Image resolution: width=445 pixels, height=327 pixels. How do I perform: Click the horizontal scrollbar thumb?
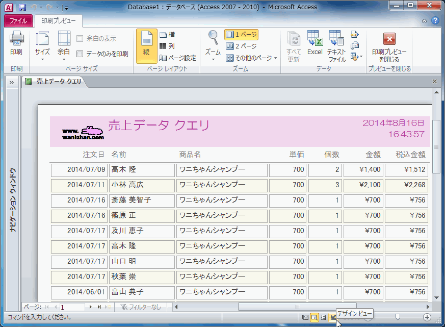(297, 307)
